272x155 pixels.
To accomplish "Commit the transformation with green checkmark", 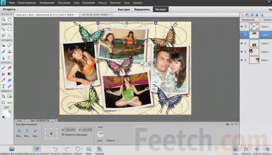I will point(143,64).
